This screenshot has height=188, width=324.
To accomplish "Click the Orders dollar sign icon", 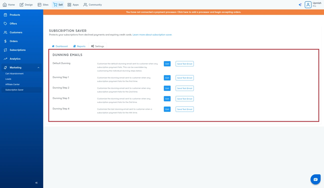I will point(5,41).
